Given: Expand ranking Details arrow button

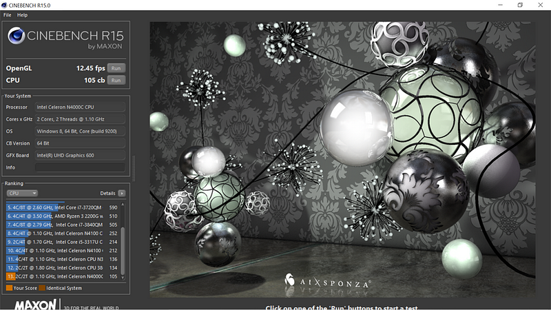Looking at the screenshot, I should 122,194.
